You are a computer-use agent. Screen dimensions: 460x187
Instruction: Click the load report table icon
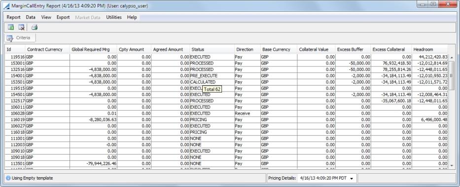(x=11, y=27)
